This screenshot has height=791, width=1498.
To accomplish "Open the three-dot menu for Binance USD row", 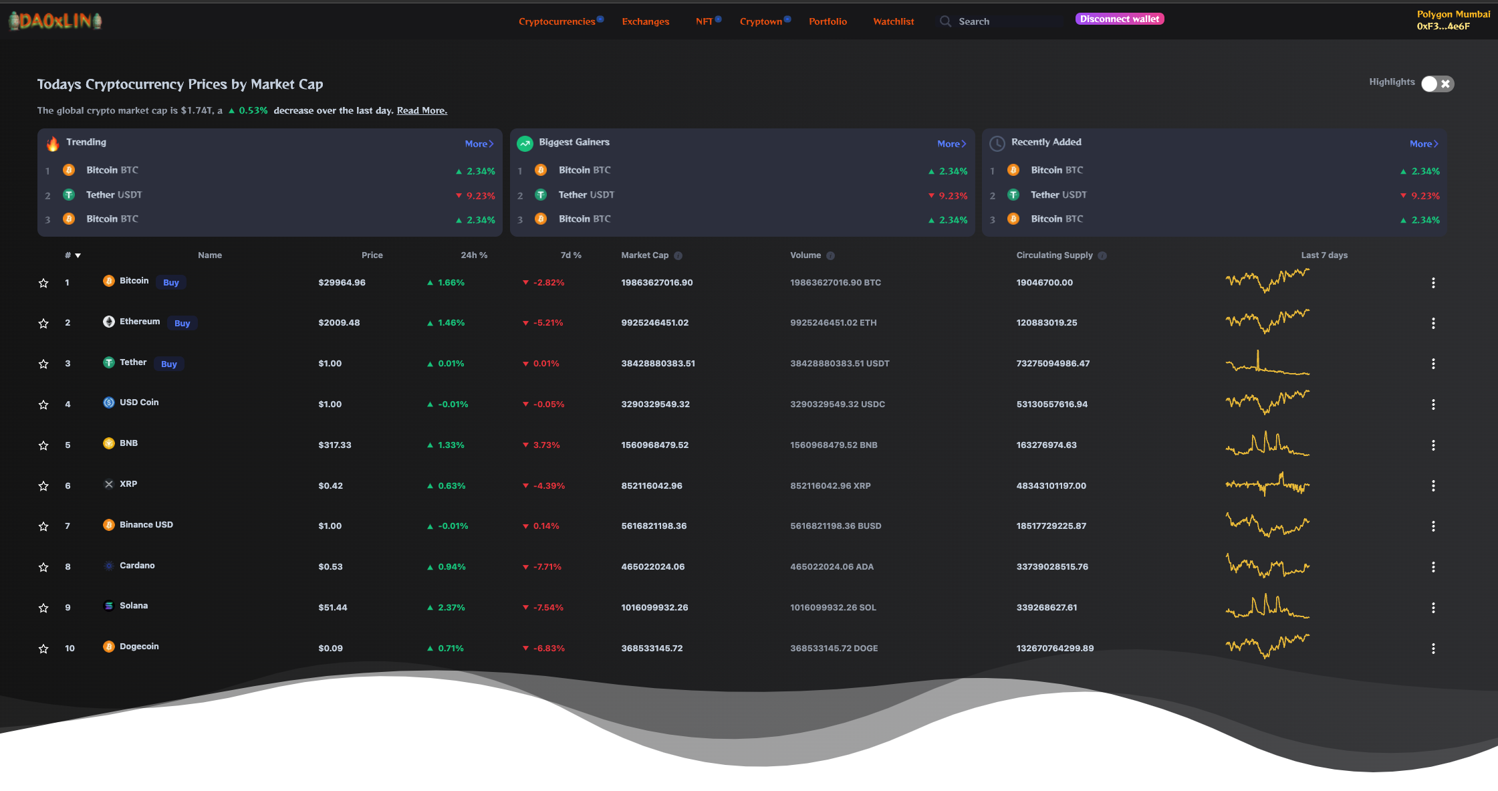I will coord(1433,526).
